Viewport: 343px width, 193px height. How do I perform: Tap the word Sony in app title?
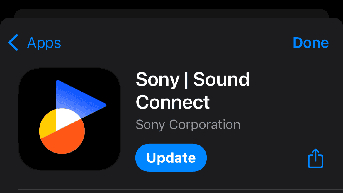157,80
